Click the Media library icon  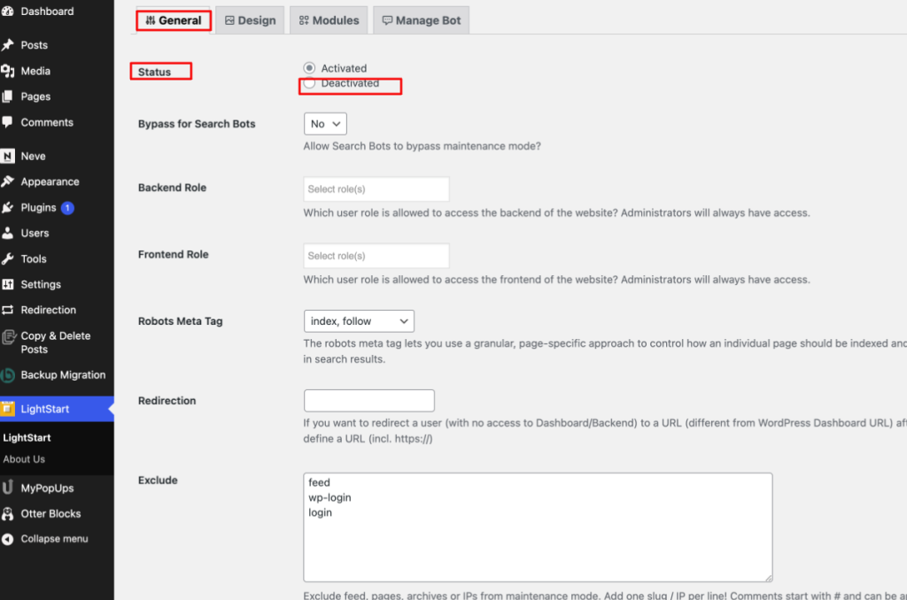pos(7,71)
